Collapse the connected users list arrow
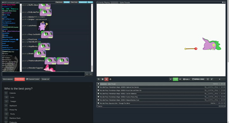The image size is (229, 123). [x=3, y=3]
